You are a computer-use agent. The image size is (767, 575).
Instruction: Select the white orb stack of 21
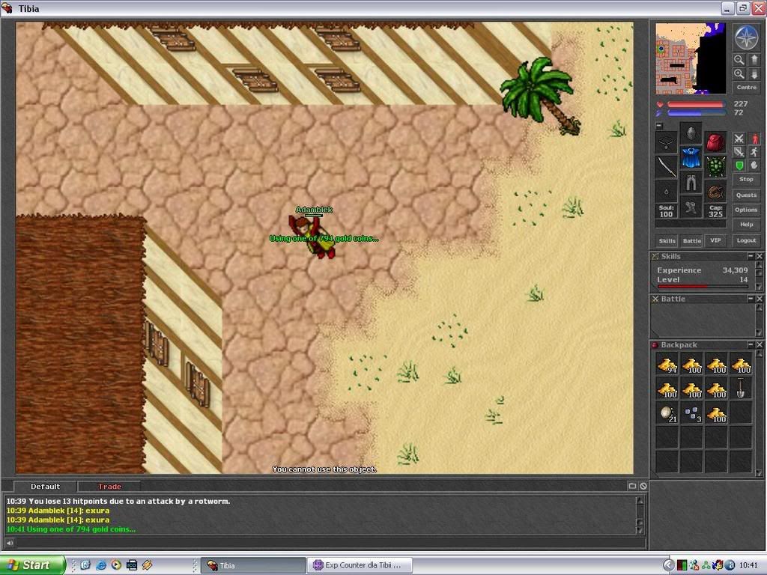[x=667, y=413]
